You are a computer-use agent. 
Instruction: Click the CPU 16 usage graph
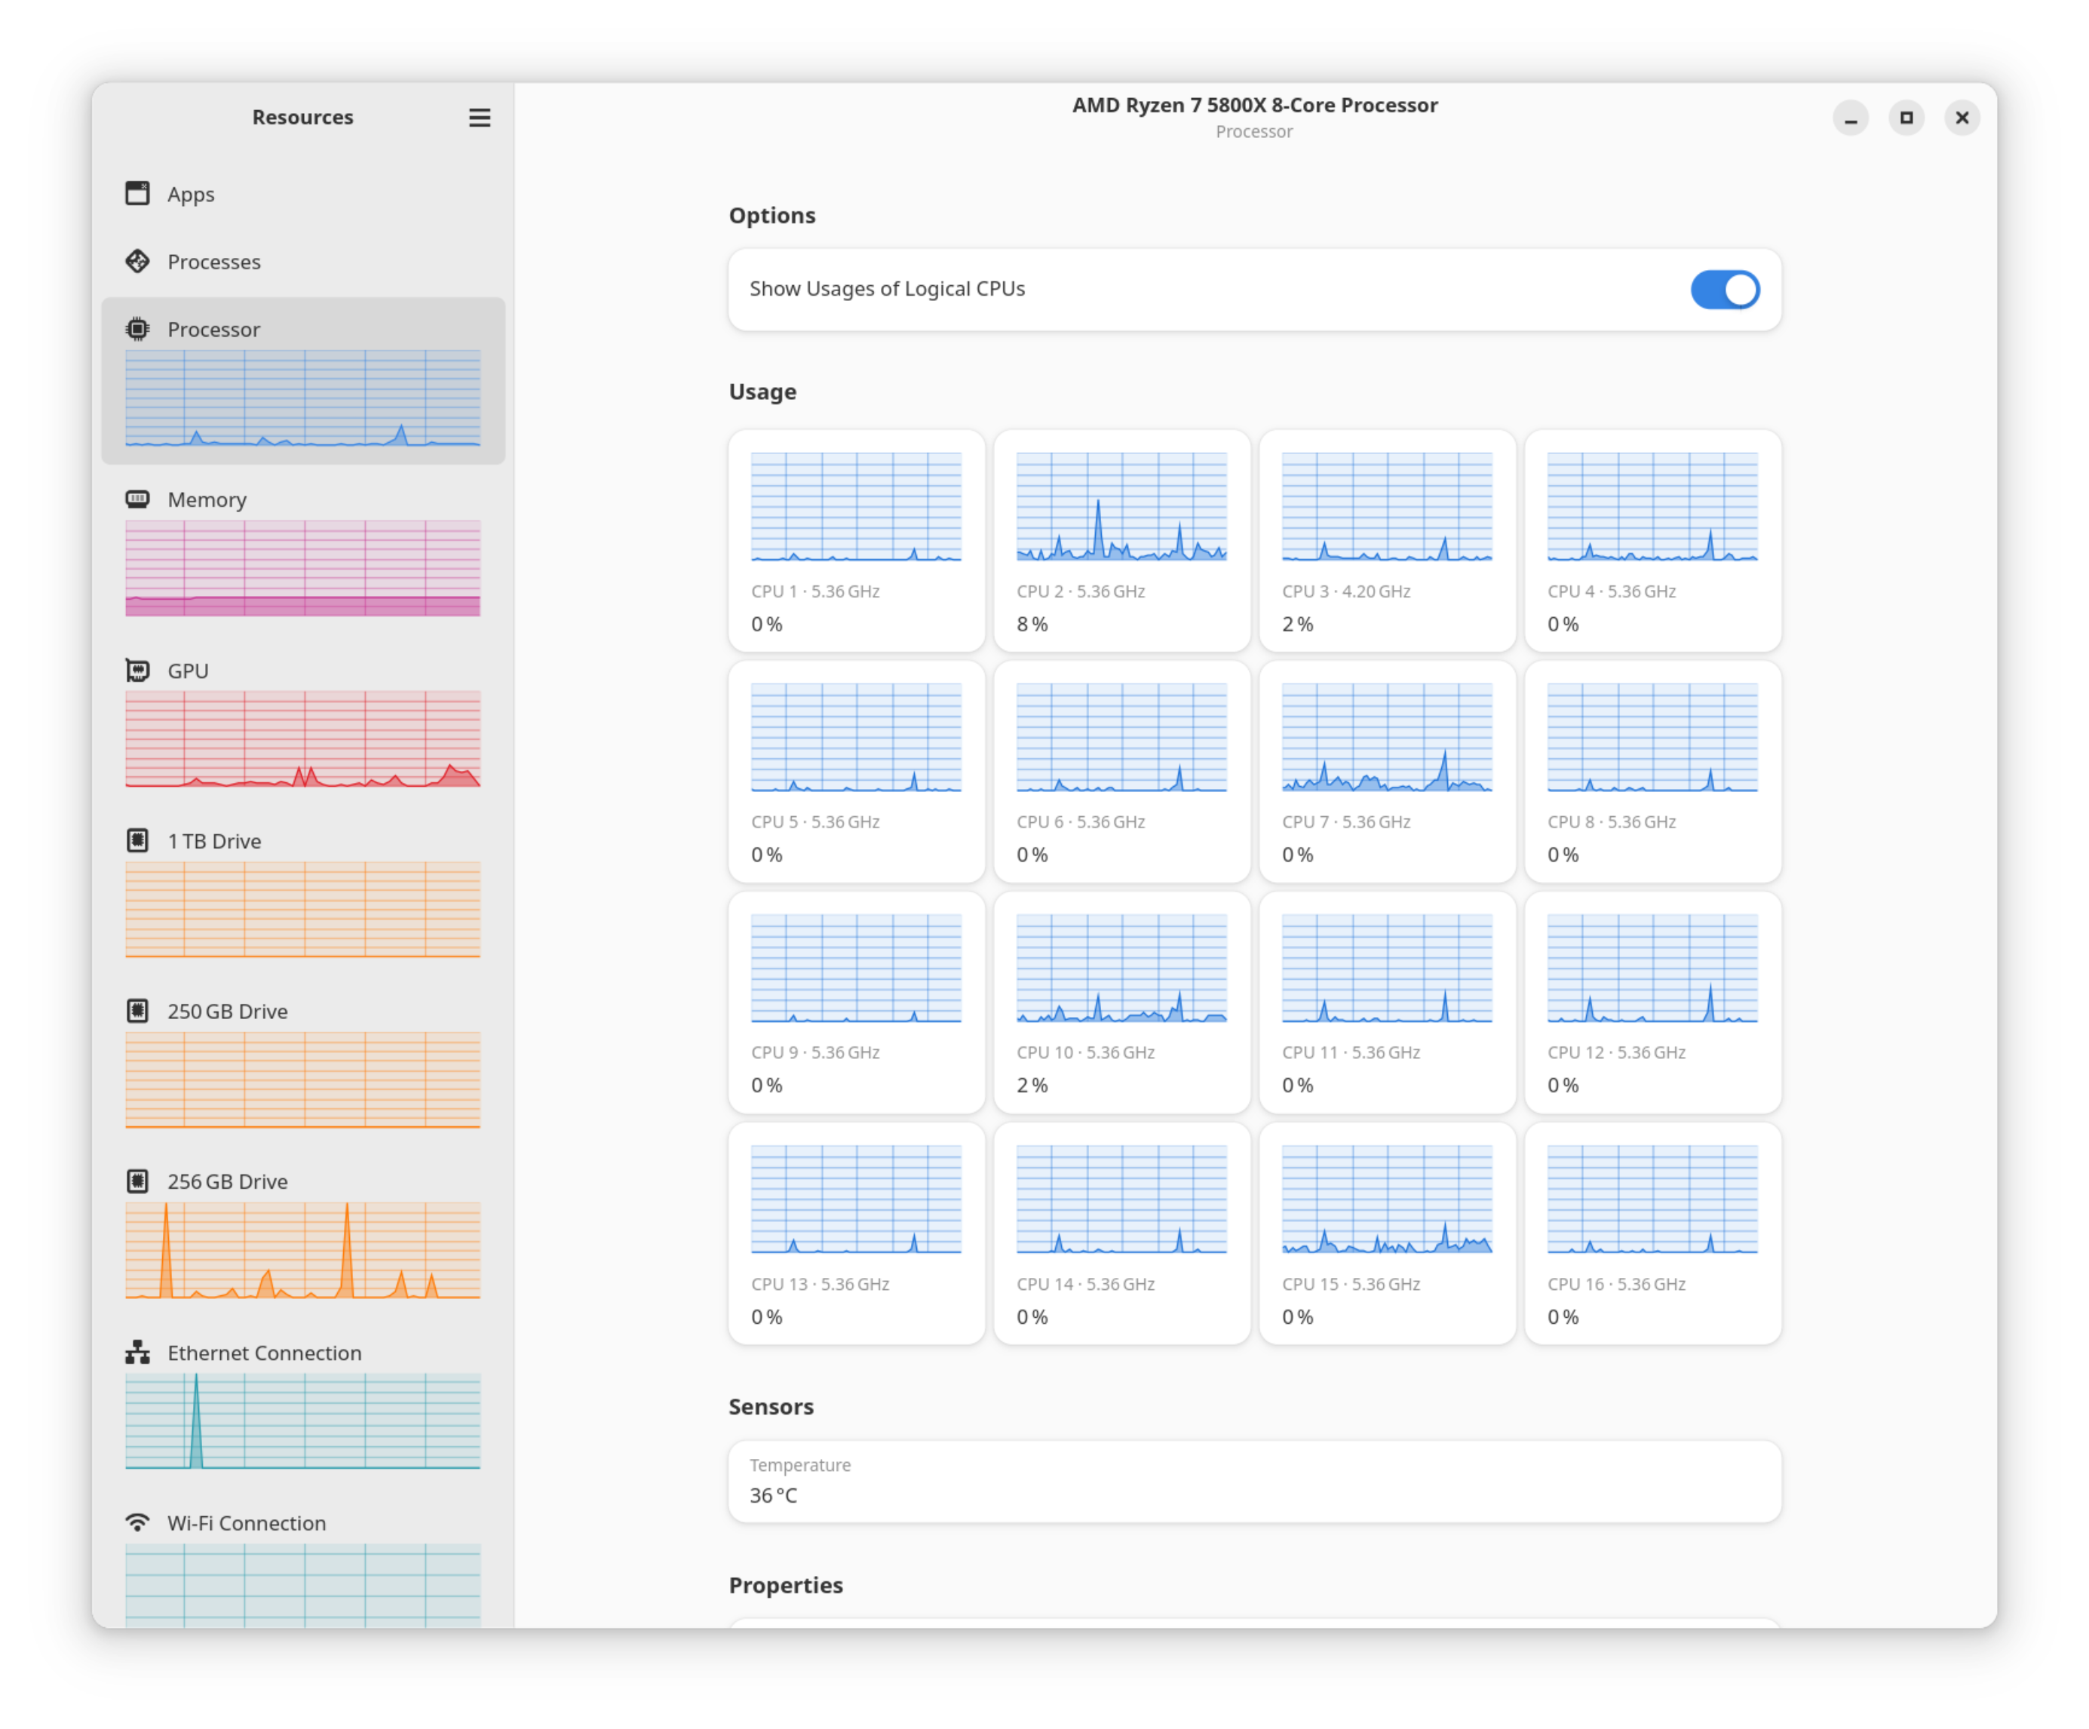(1652, 1199)
